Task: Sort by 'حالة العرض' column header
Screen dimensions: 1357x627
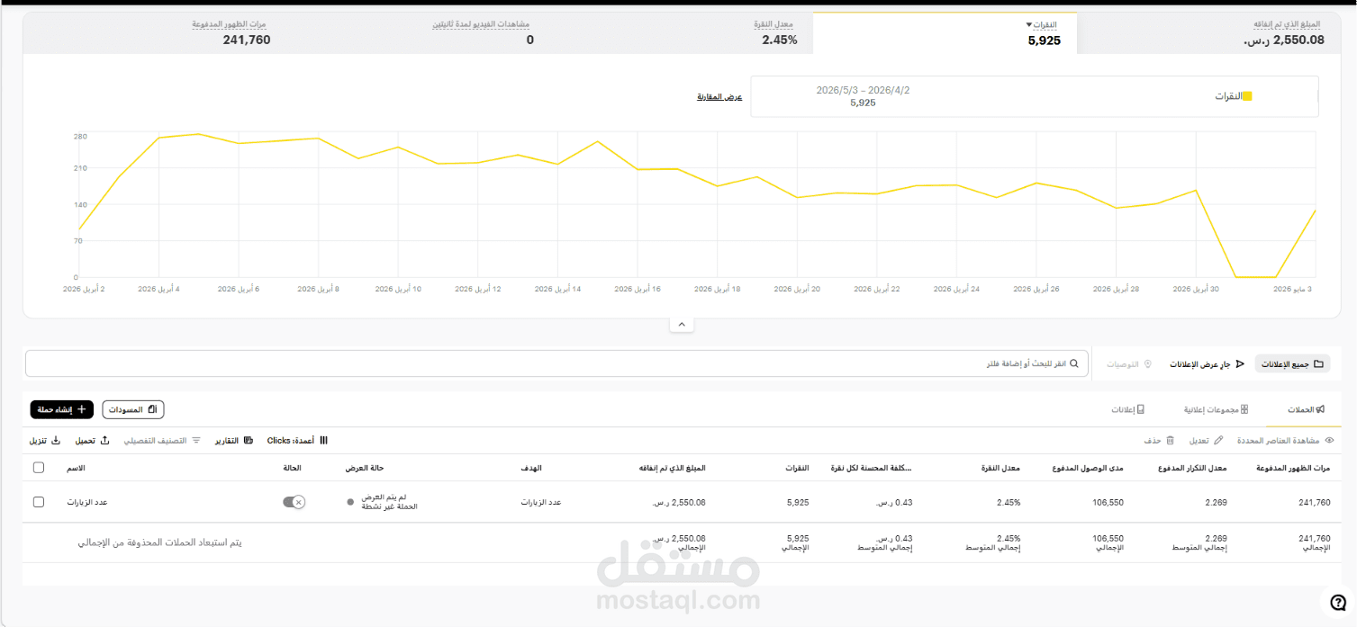Action: click(366, 468)
